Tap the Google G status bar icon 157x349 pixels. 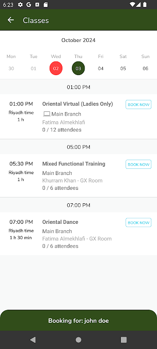click(x=29, y=5)
